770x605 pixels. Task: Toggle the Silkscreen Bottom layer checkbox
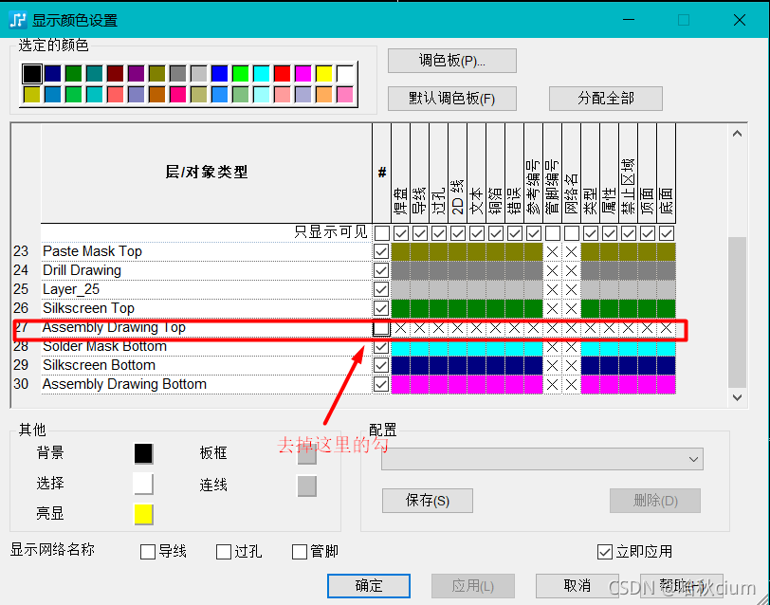click(381, 365)
